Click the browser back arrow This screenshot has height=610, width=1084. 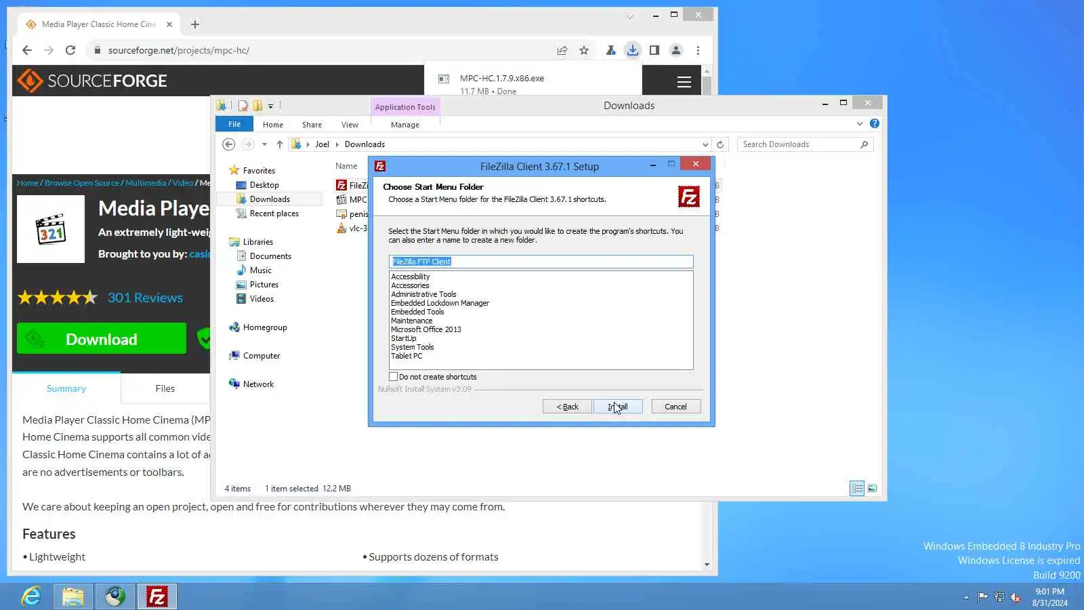pyautogui.click(x=27, y=50)
